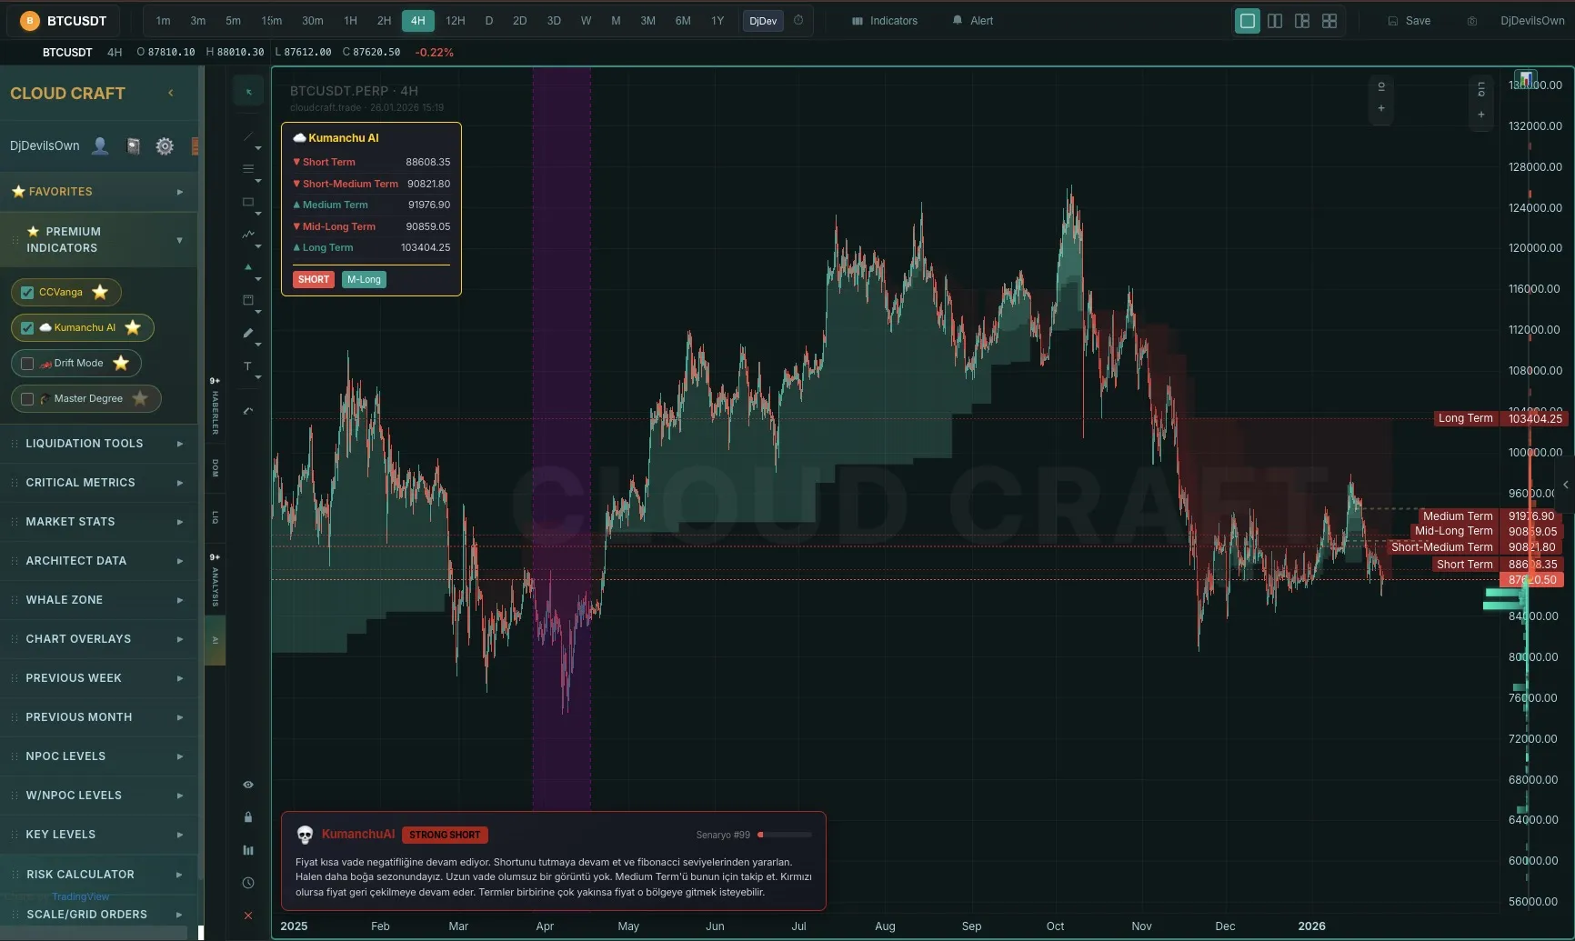Select the text annotation tool
1575x941 pixels.
point(248,365)
